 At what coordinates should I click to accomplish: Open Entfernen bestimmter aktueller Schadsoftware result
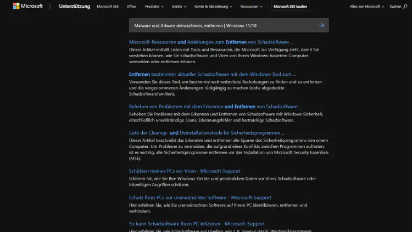pos(212,74)
